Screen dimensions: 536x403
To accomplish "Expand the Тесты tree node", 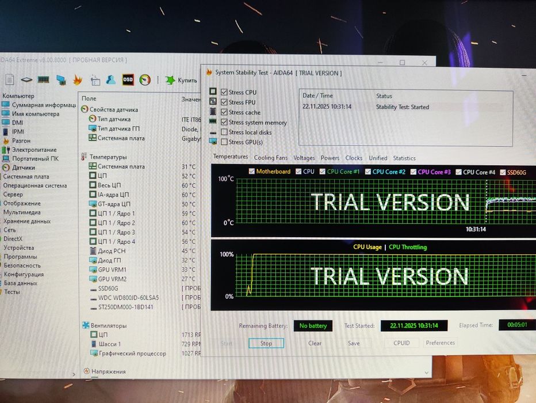I will (x=12, y=292).
